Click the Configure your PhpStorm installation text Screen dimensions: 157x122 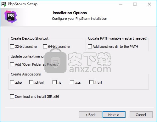[80, 19]
